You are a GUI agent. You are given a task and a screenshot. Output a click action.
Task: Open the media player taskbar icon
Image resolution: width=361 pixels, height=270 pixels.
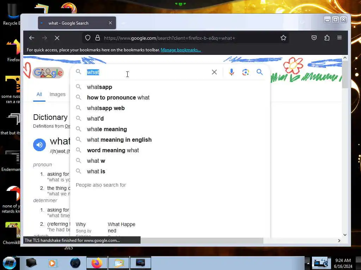(52, 263)
